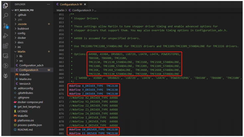Viewport: 244px width, 137px height.
Task: Collapse the Marlin folder
Action: click(x=21, y=52)
